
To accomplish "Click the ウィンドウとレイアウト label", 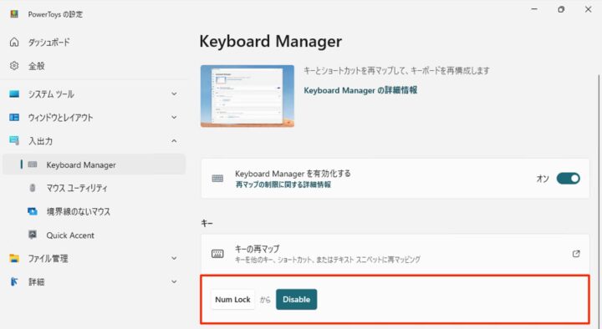I will click(x=60, y=118).
